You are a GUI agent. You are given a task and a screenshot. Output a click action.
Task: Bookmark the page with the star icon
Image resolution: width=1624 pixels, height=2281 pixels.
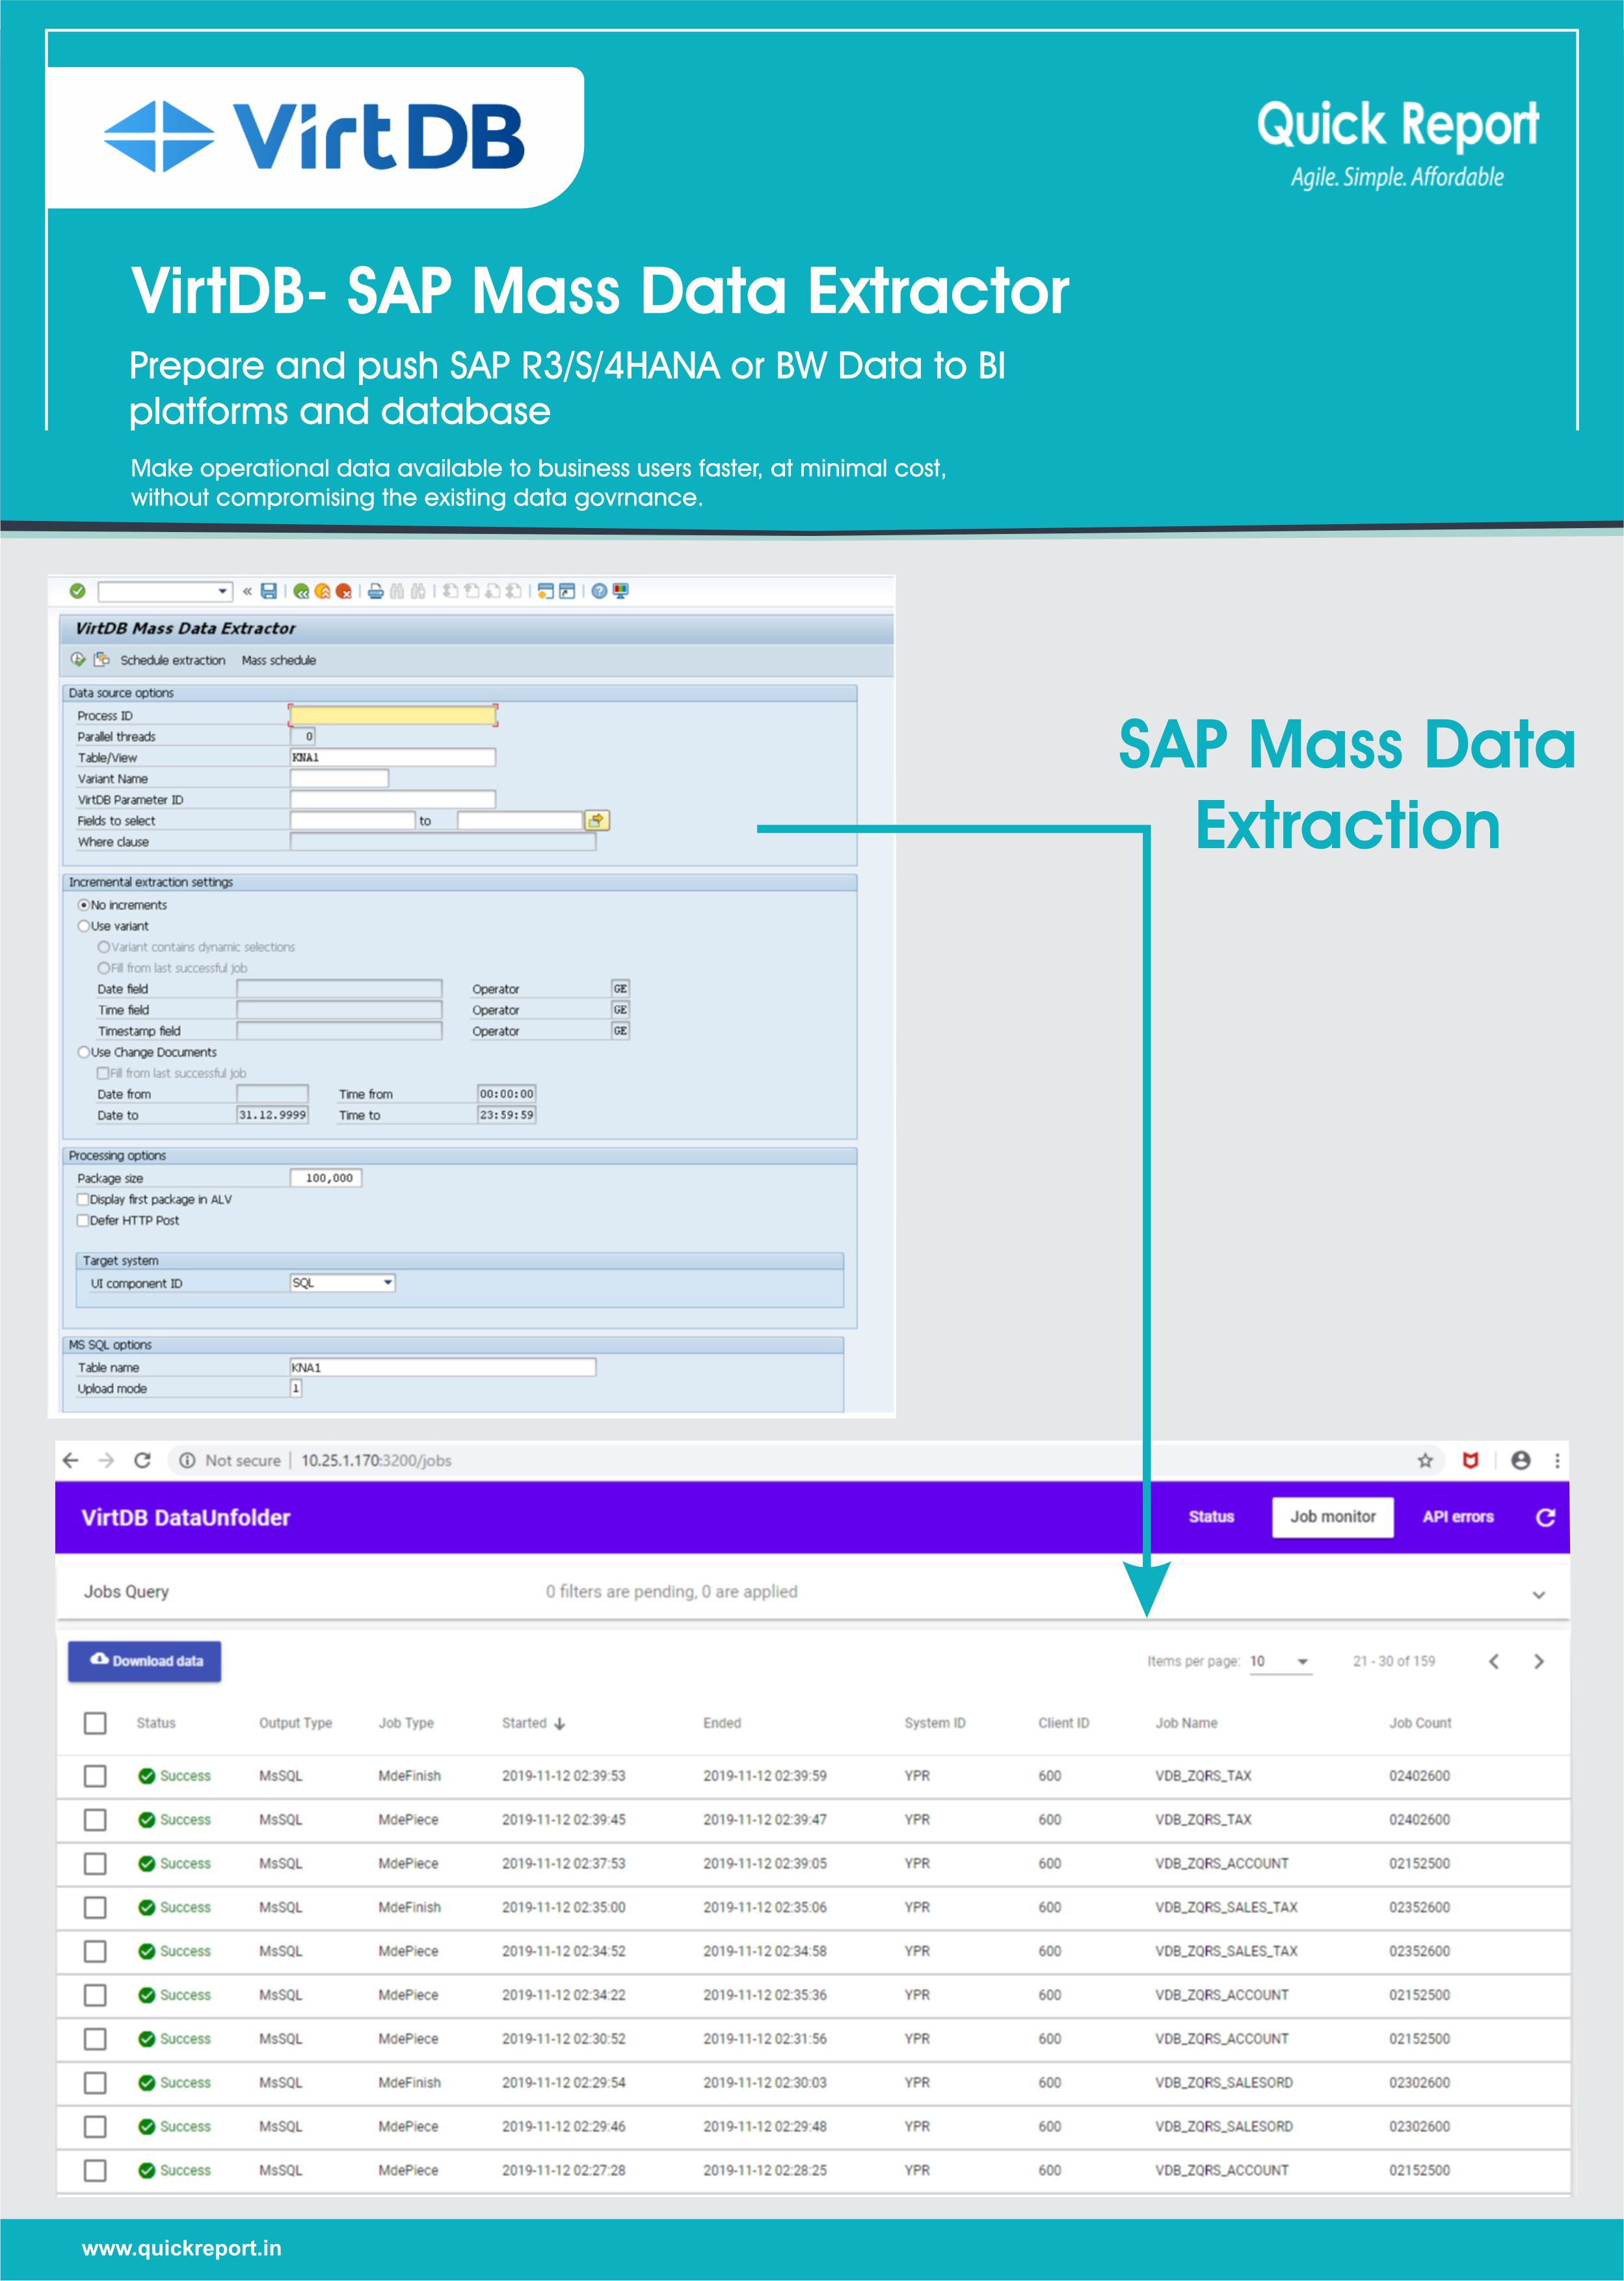[x=1425, y=1461]
